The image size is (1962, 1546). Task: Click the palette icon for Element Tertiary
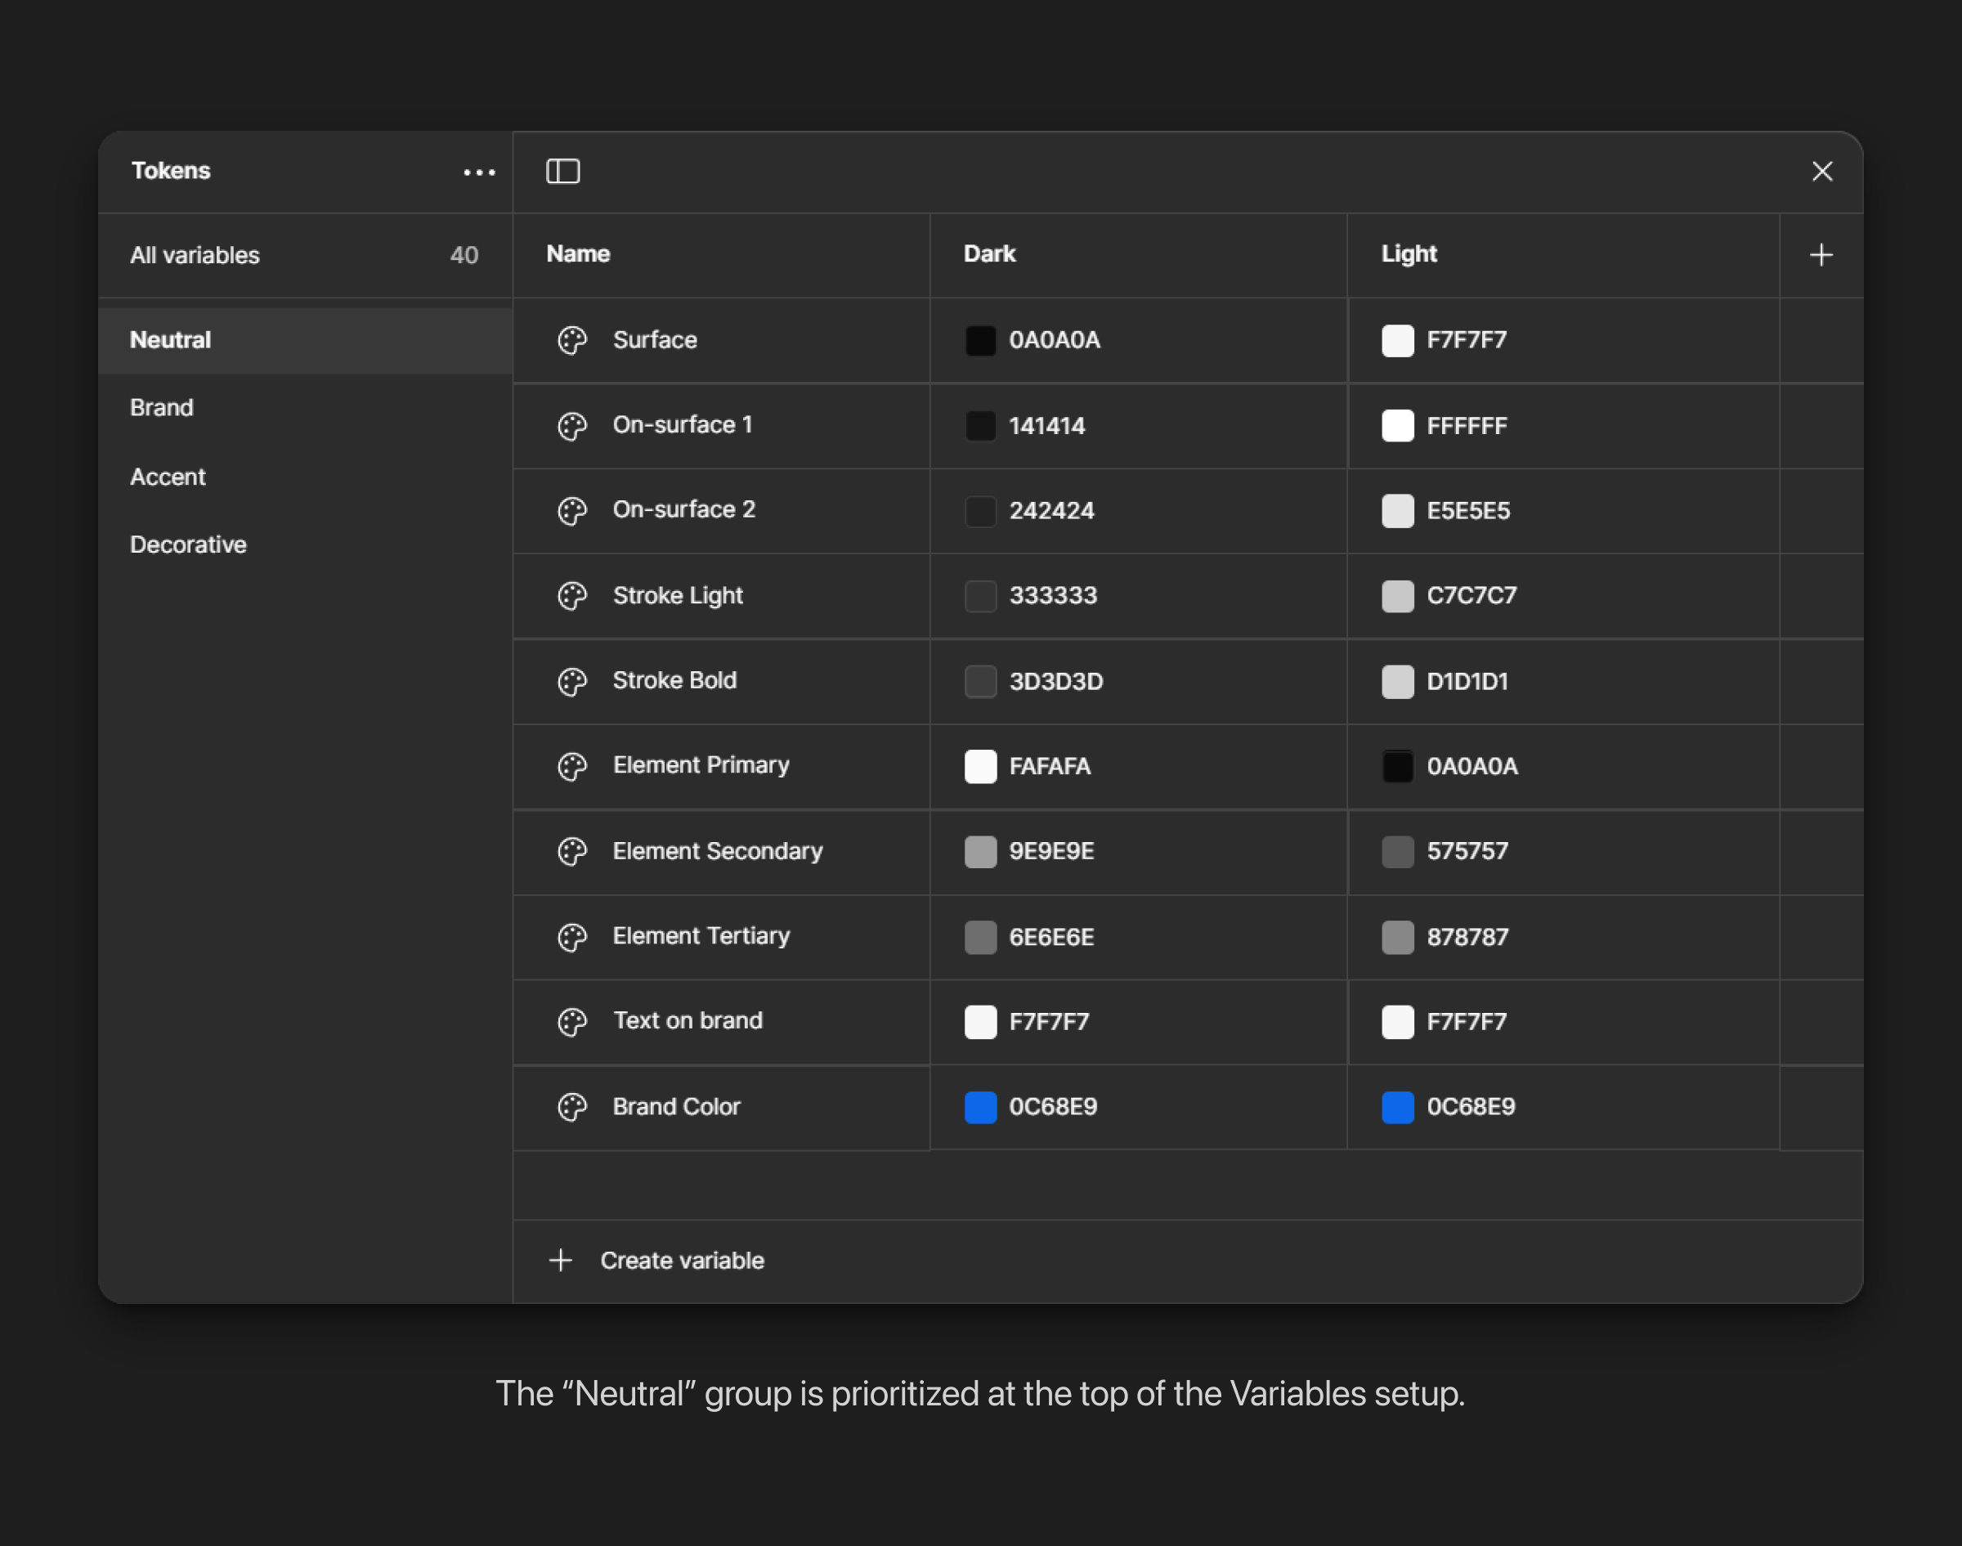coord(572,936)
